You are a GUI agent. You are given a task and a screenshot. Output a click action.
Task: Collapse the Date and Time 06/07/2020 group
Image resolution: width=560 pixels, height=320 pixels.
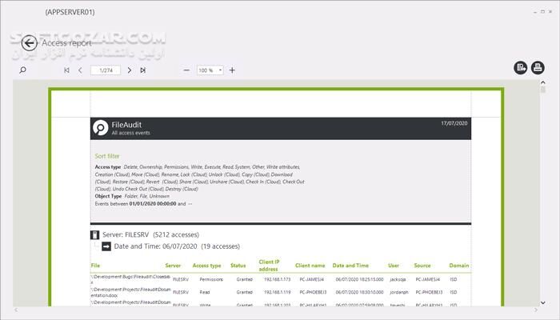106,247
